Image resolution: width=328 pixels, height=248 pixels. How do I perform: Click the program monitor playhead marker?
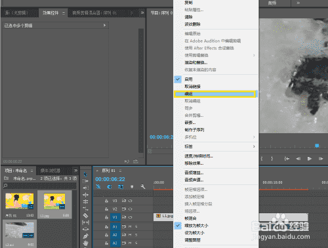[317, 146]
